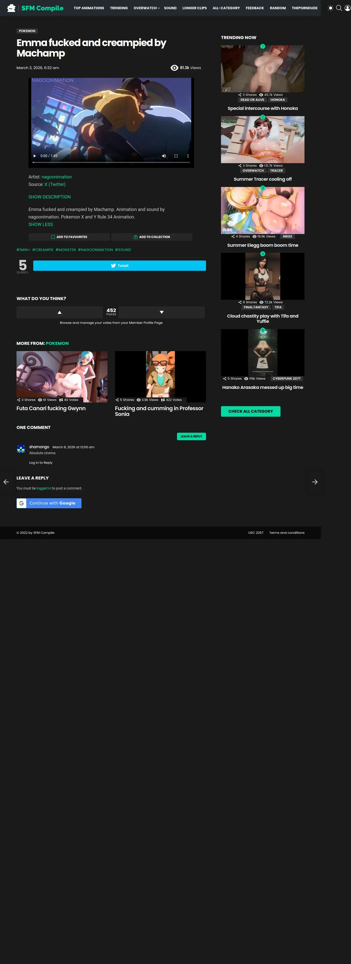Expand the Show Description toggle
351x964 pixels.
[x=49, y=197]
